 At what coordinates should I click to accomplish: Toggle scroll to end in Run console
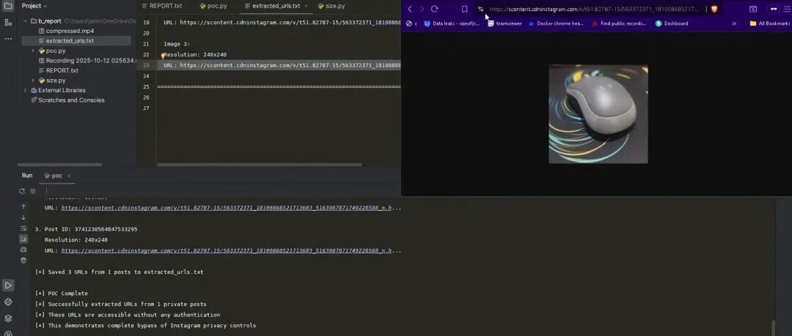[x=23, y=239]
